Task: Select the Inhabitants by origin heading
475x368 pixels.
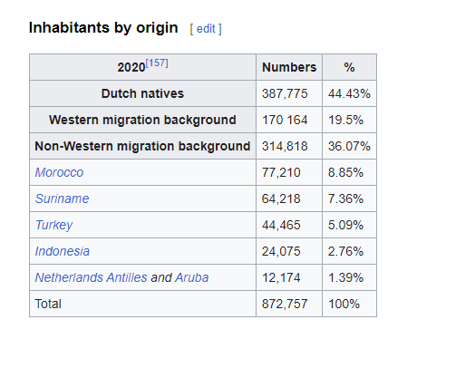Action: click(103, 28)
